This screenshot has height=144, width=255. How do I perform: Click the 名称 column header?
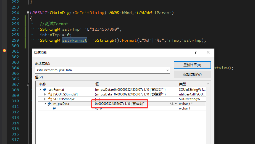pyautogui.click(x=66, y=84)
